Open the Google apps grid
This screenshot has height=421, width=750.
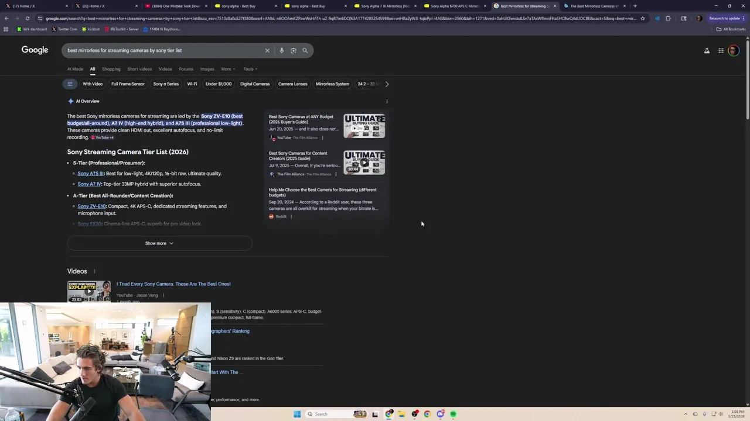(721, 51)
